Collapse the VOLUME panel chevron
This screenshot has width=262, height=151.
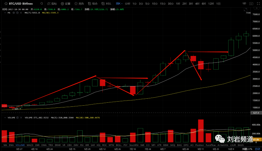pos(5,118)
